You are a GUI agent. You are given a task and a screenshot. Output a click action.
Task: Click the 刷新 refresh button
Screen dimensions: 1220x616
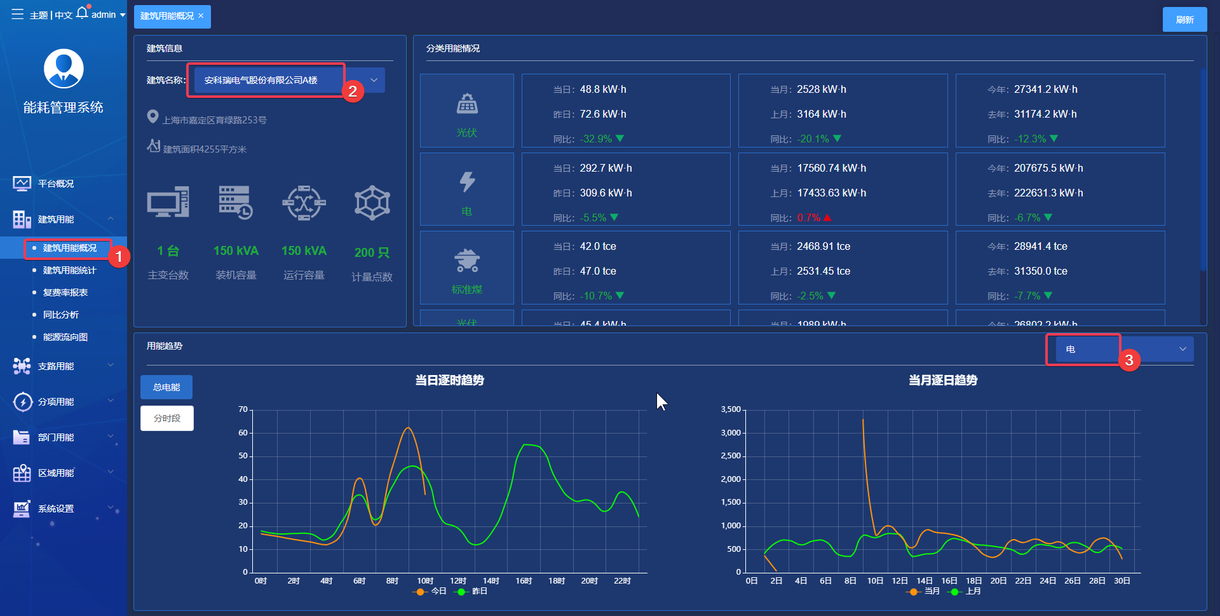point(1184,20)
